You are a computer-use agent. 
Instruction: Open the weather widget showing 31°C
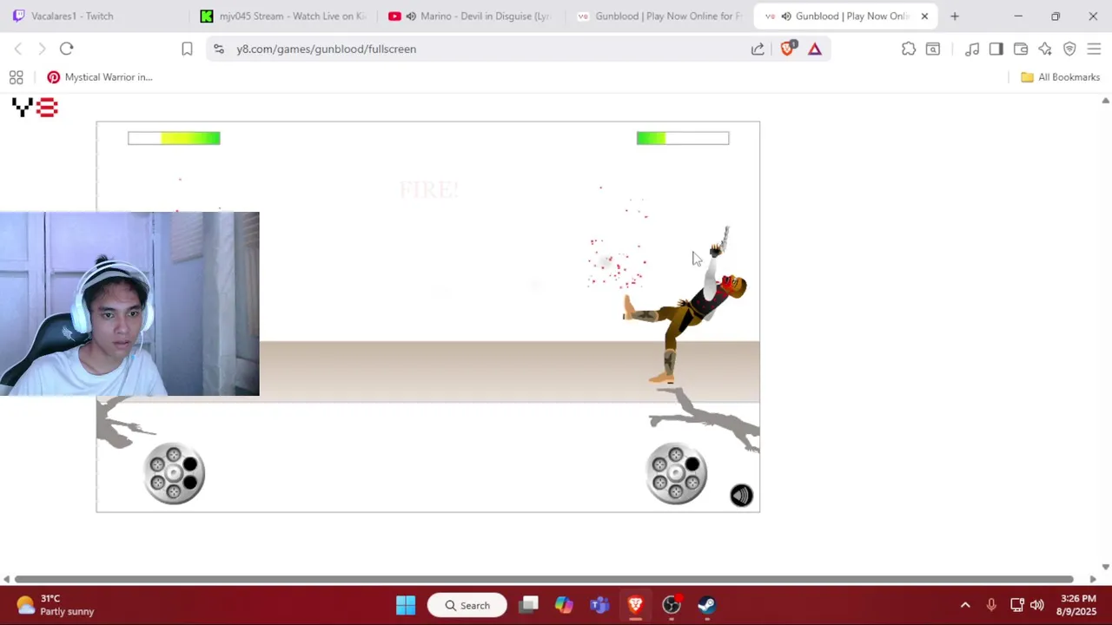pos(56,605)
